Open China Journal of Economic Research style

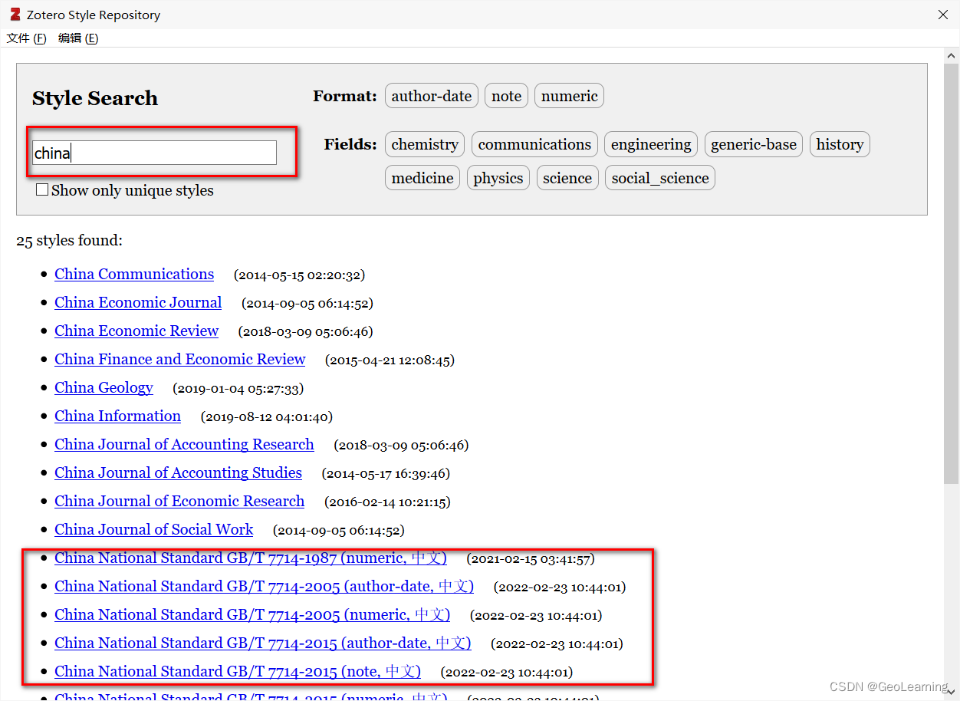click(x=179, y=501)
